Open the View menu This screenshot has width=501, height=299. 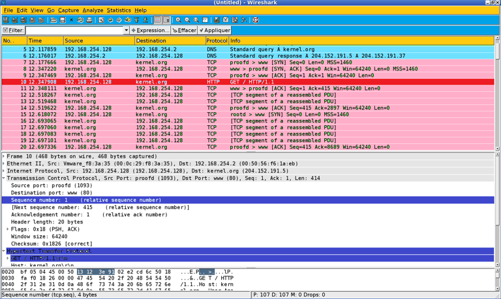coord(37,10)
